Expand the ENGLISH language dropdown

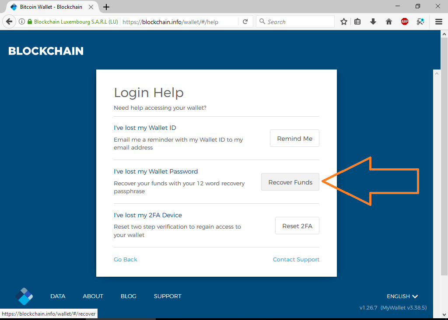402,296
